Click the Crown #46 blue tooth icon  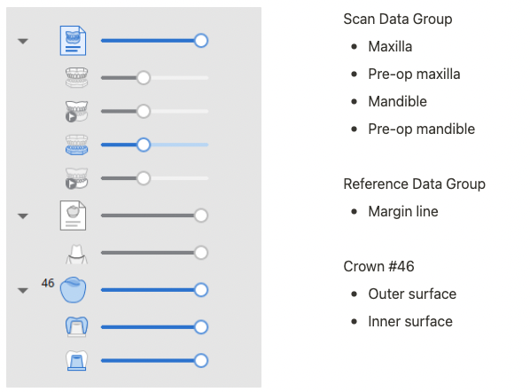click(x=73, y=290)
